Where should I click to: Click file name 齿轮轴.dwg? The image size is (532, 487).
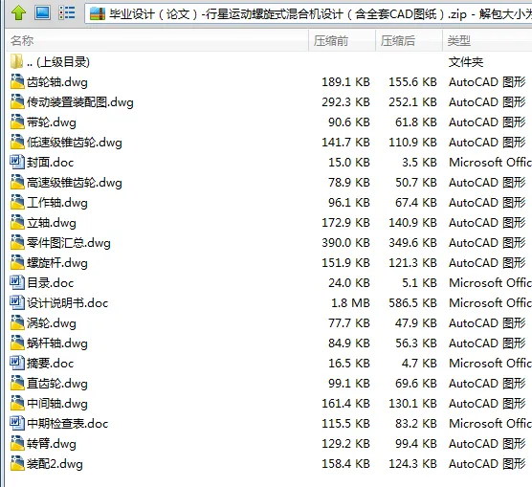coord(57,82)
